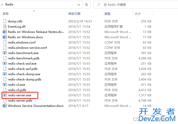Sort by the 类型 column header
Viewport: 178px width, 124px height.
[108, 14]
